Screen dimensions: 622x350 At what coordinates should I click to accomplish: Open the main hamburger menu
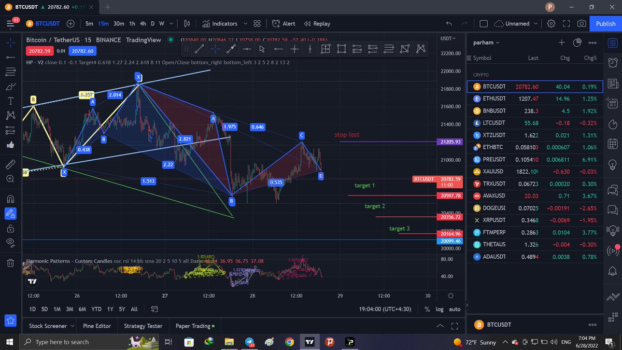click(11, 24)
